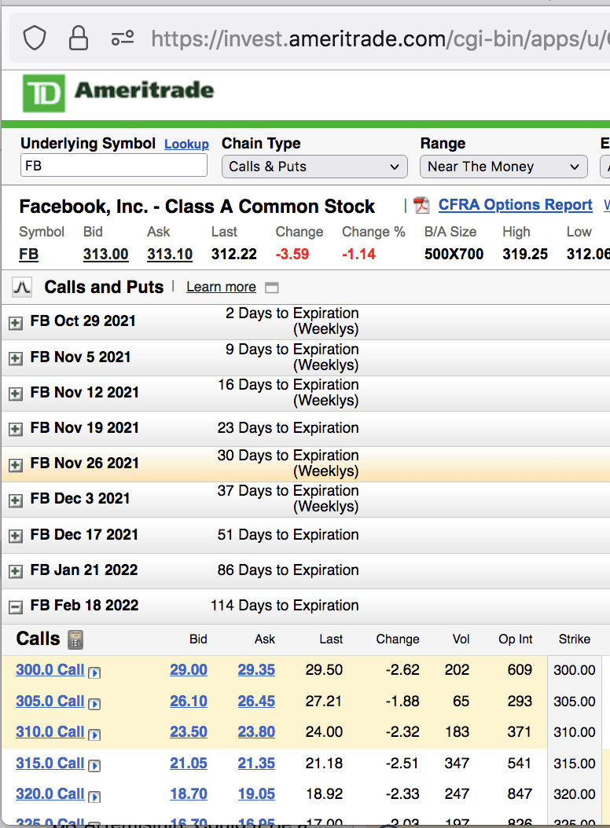The image size is (610, 828).
Task: Click the 500X700 B/A Size value
Action: [x=454, y=255]
